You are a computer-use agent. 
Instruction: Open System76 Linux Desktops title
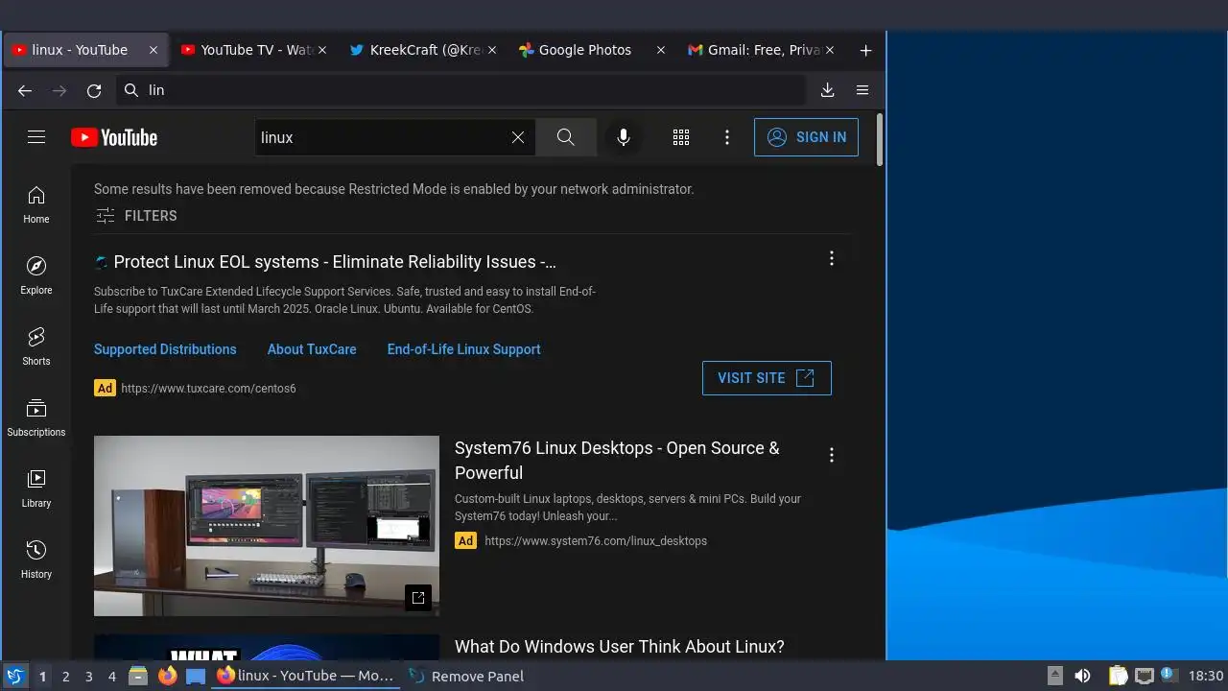(x=617, y=461)
